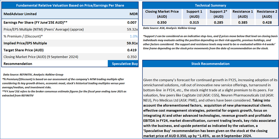Select the 1.0% premium value
The width and height of the screenshot is (279, 139).
pyautogui.click(x=134, y=36)
